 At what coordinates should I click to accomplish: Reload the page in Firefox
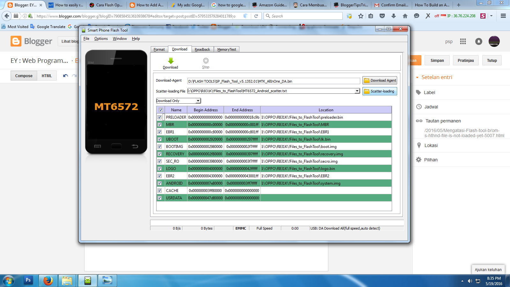(x=256, y=16)
